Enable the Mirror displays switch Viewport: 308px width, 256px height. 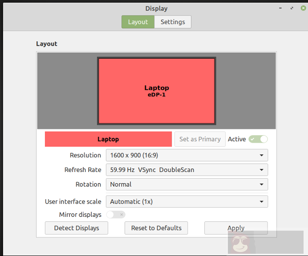116,215
